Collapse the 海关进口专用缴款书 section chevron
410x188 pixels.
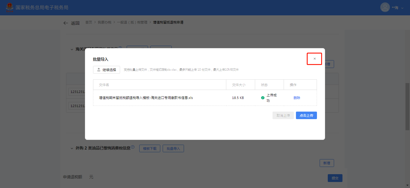(x=72, y=49)
